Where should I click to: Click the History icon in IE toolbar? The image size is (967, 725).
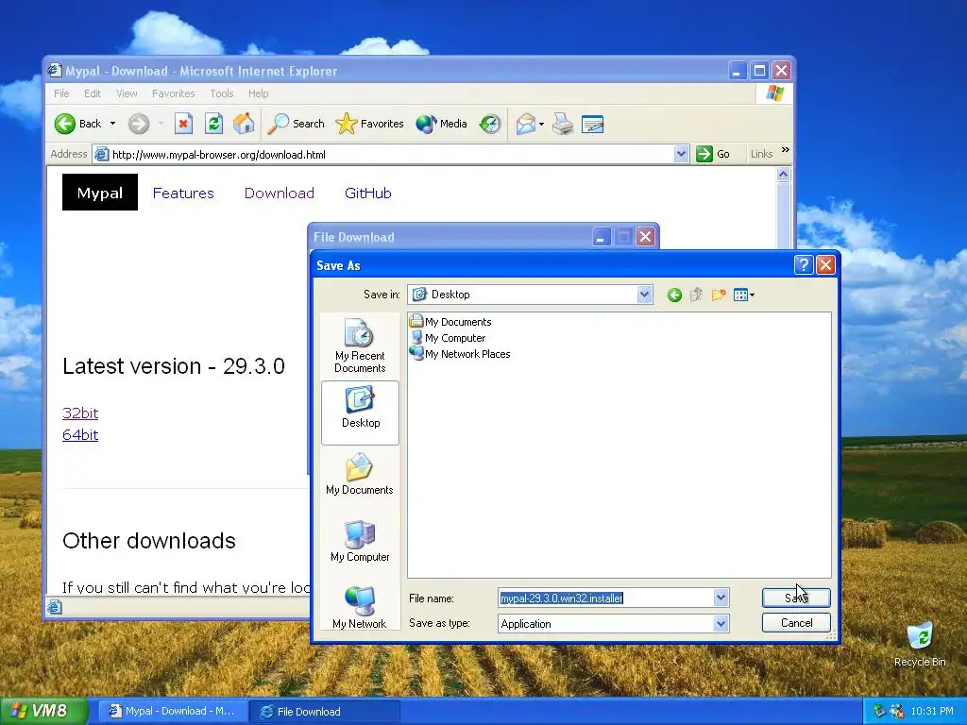(x=490, y=124)
